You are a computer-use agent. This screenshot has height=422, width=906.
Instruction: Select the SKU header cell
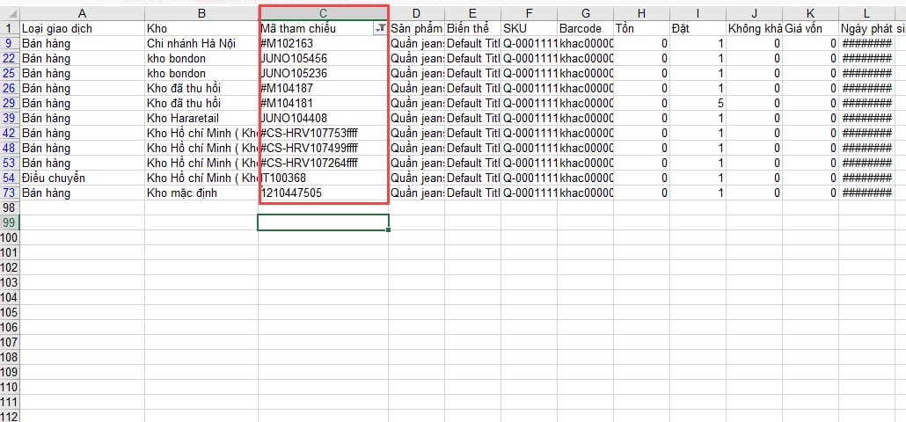pyautogui.click(x=528, y=29)
